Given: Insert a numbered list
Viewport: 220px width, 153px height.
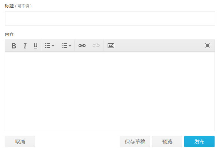Looking at the screenshot, I should coord(64,46).
